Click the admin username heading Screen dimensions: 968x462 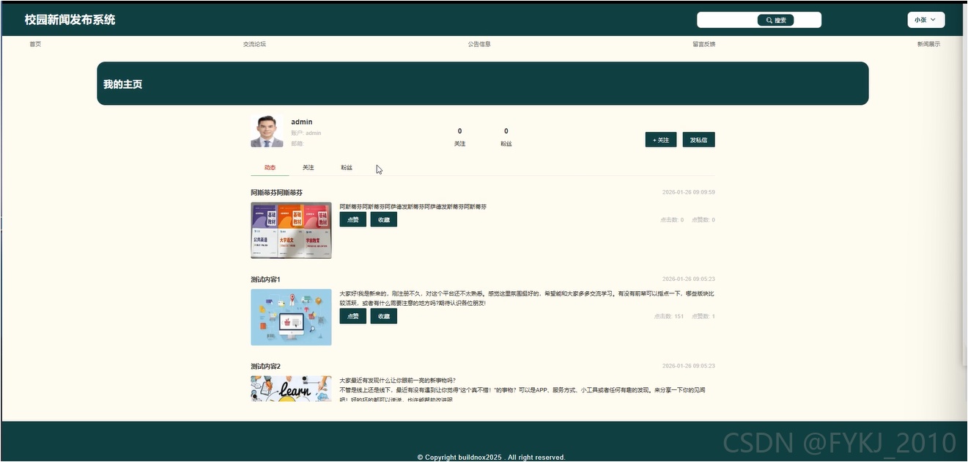(x=302, y=122)
